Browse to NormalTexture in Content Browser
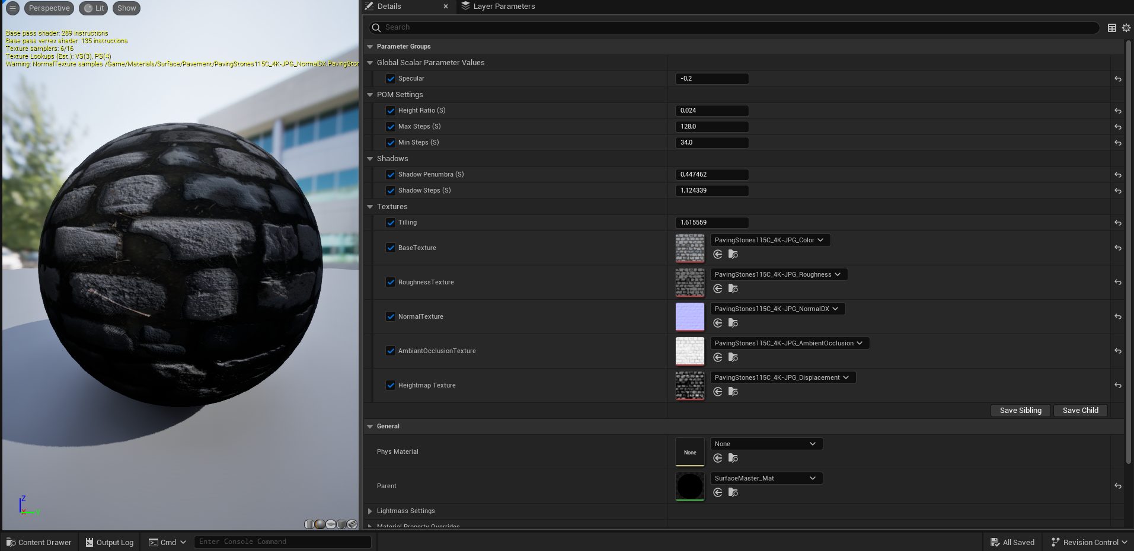Image resolution: width=1134 pixels, height=551 pixels. (x=733, y=323)
